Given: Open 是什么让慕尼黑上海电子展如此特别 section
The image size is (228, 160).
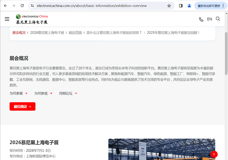Looking at the screenshot, I should (x=114, y=33).
